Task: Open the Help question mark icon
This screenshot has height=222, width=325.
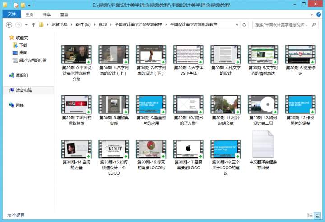Action: pyautogui.click(x=319, y=14)
